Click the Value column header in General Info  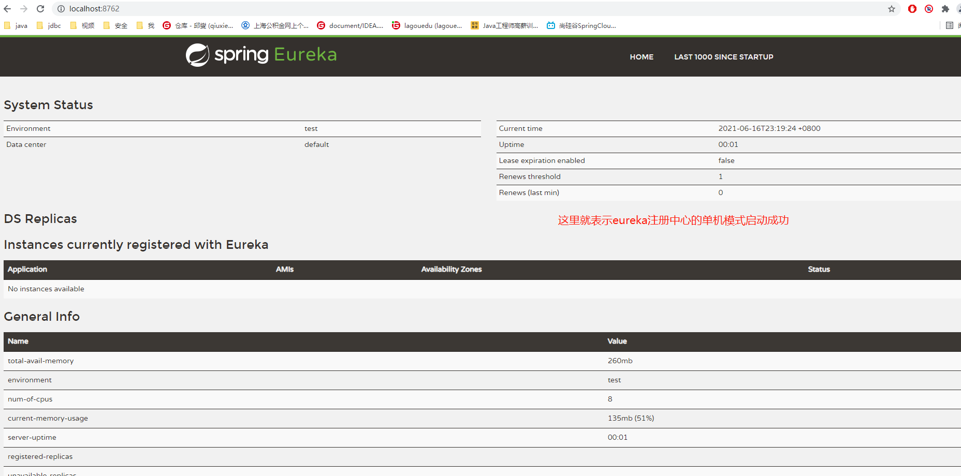[617, 341]
